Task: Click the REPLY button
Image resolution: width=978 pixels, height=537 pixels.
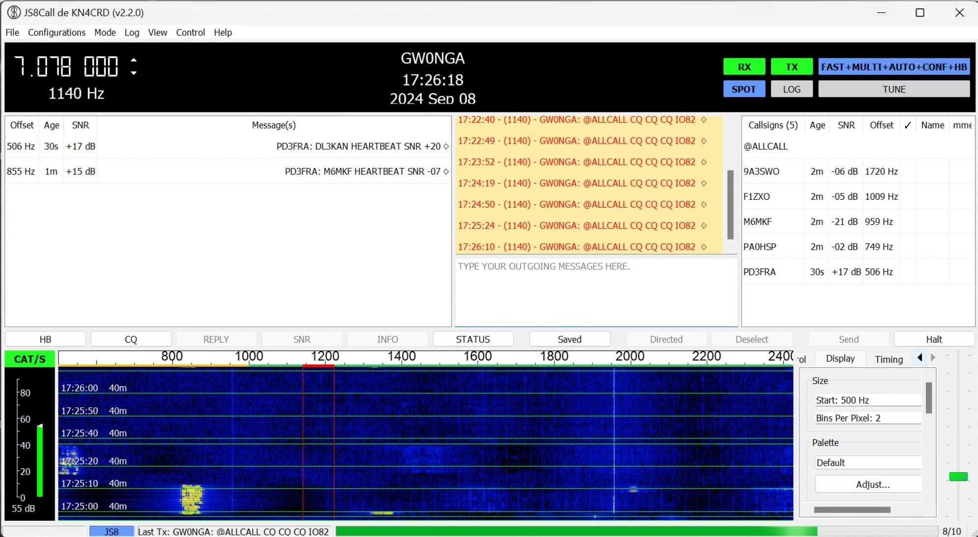Action: (216, 339)
